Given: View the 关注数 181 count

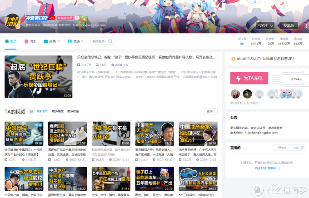Looking at the screenshot, I should [242, 41].
